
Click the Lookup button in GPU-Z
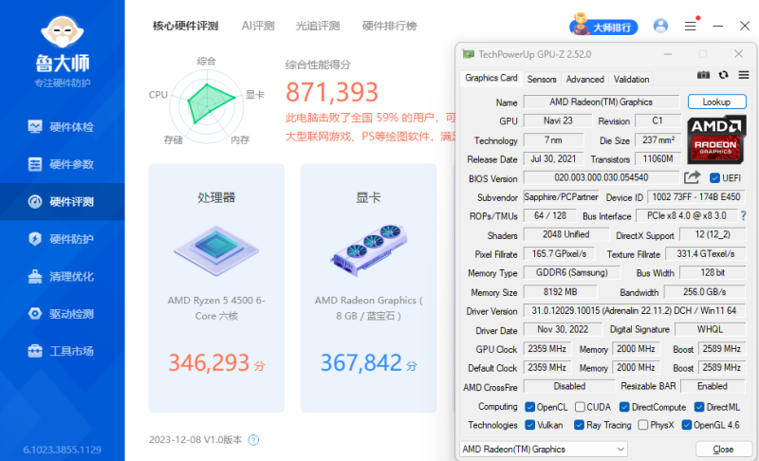coord(716,101)
